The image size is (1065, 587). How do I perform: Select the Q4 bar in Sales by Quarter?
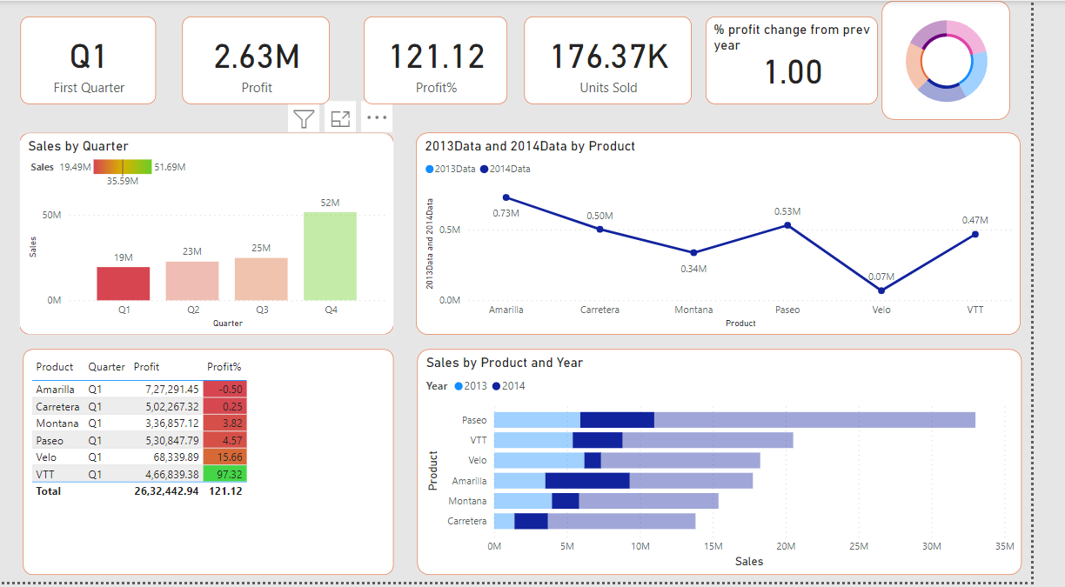330,257
